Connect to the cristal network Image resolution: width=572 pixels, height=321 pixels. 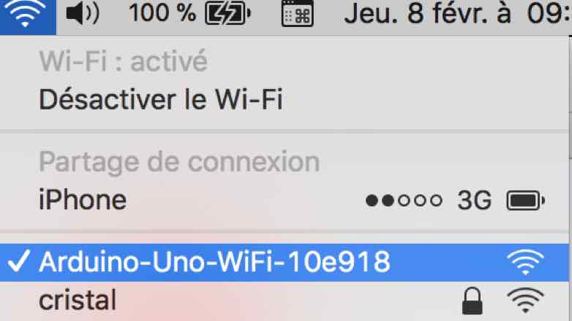285,301
